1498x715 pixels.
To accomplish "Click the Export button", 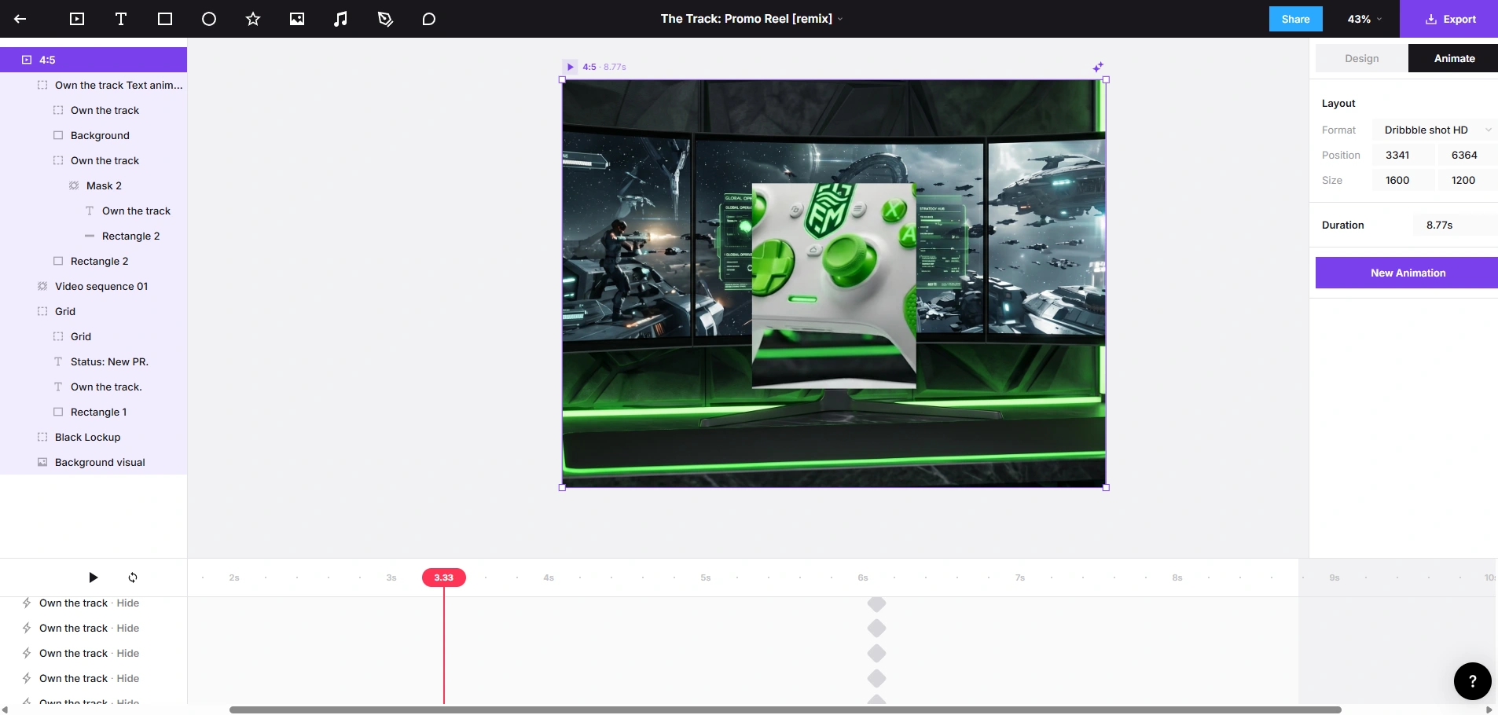I will (1449, 19).
